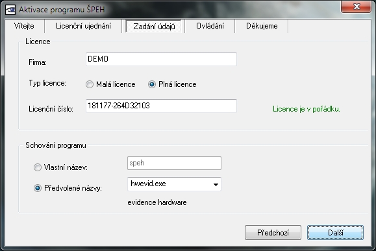376x251 pixels.
Task: Open the hwevid.exe combo box
Action: pos(174,184)
